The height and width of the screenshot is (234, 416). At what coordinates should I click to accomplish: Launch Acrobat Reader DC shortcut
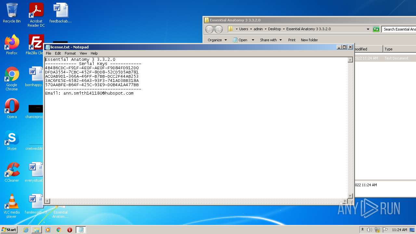tap(36, 15)
